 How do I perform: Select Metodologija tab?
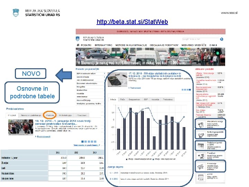(x=65, y=115)
